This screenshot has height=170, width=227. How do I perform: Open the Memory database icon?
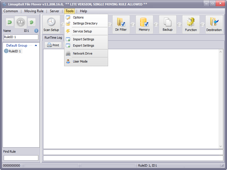coord(144,22)
